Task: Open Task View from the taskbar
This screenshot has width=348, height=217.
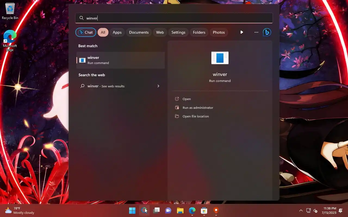Action: (156, 210)
